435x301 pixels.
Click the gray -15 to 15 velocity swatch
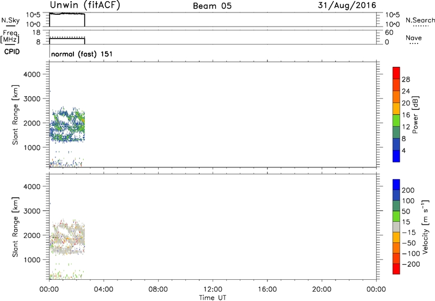tap(396, 227)
